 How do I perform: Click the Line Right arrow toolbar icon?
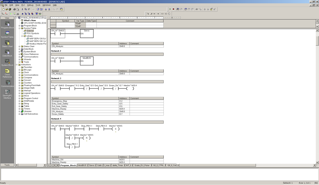(x=158, y=13)
